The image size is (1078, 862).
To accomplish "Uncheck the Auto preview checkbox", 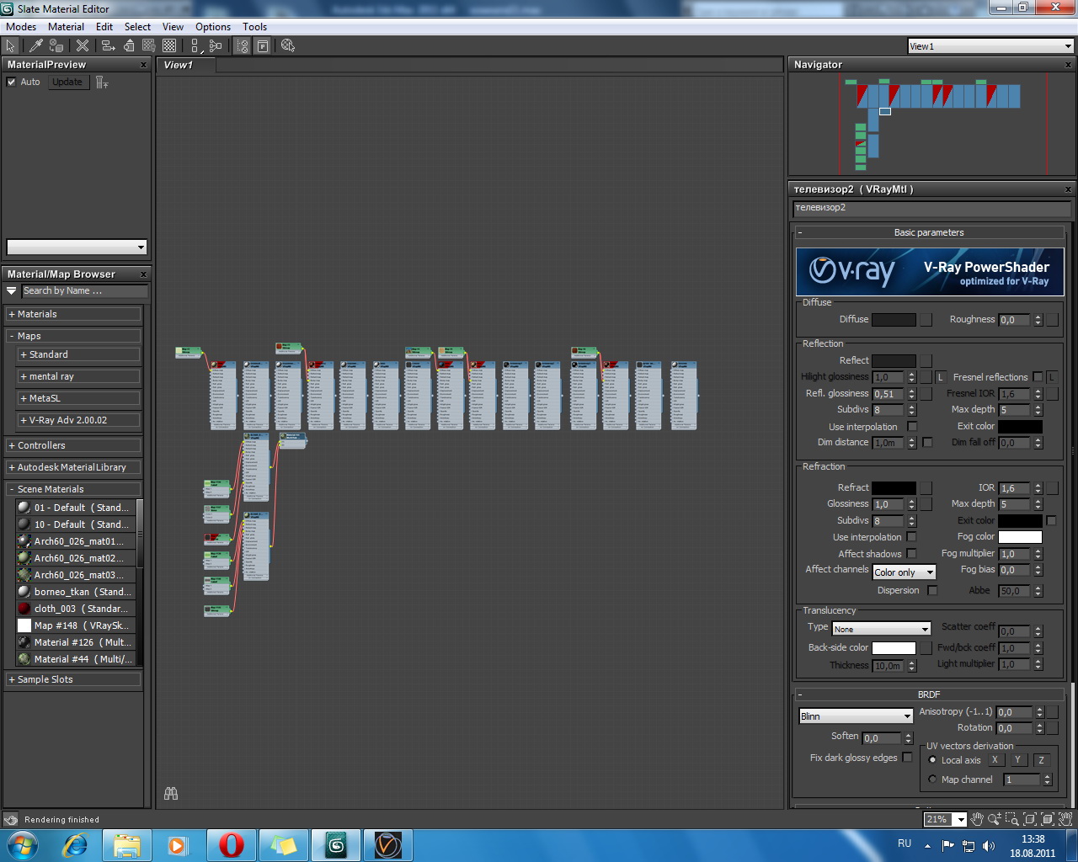I will [12, 82].
